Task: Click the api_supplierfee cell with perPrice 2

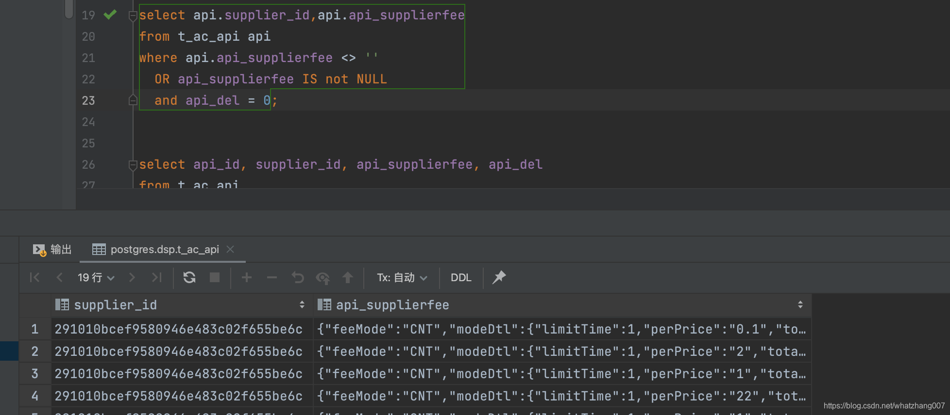Action: click(562, 351)
